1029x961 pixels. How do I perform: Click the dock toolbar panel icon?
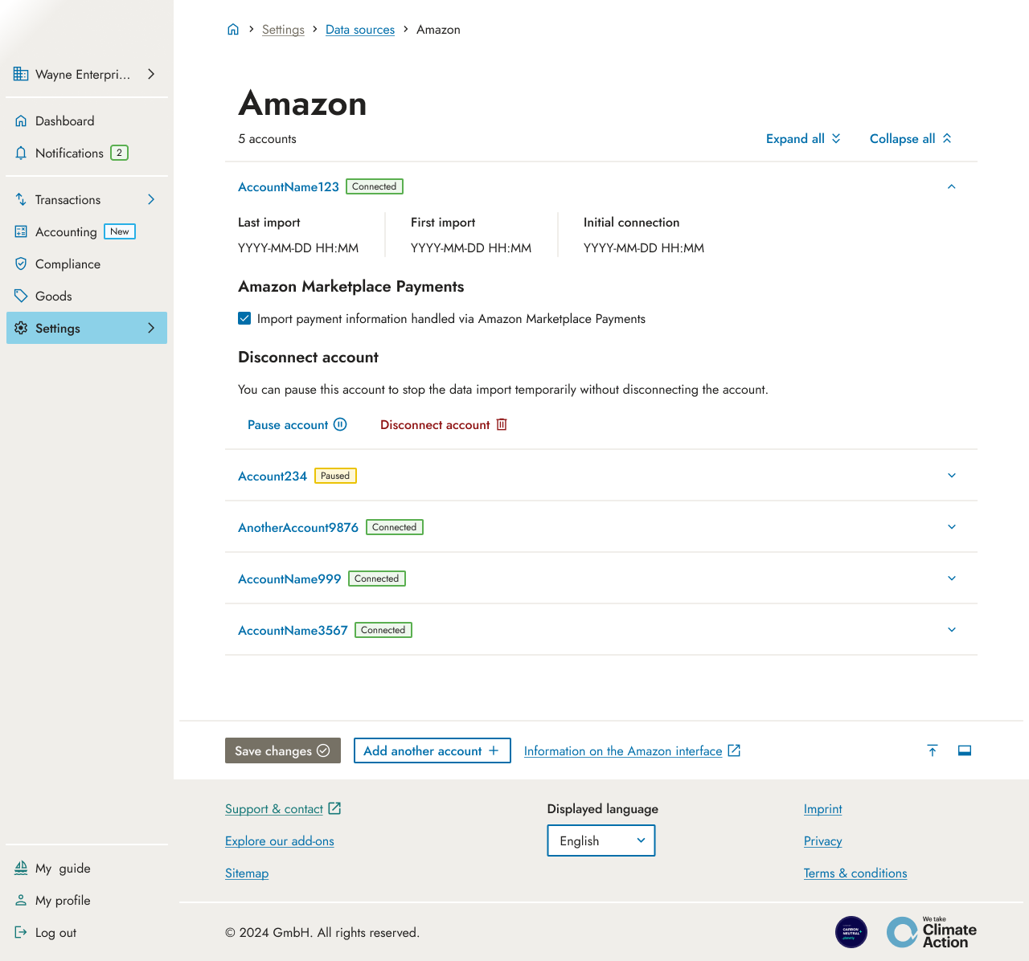(965, 750)
